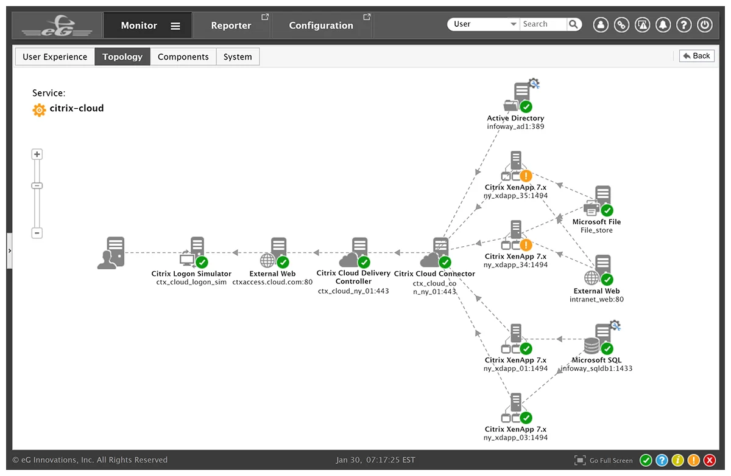Switch to the Topology tab
Viewport: 731px width, 476px height.
point(122,57)
